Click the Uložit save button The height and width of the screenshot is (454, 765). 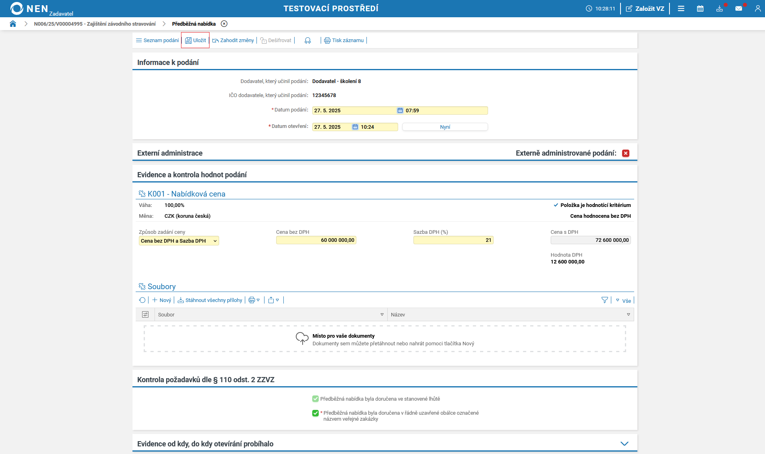pos(195,41)
